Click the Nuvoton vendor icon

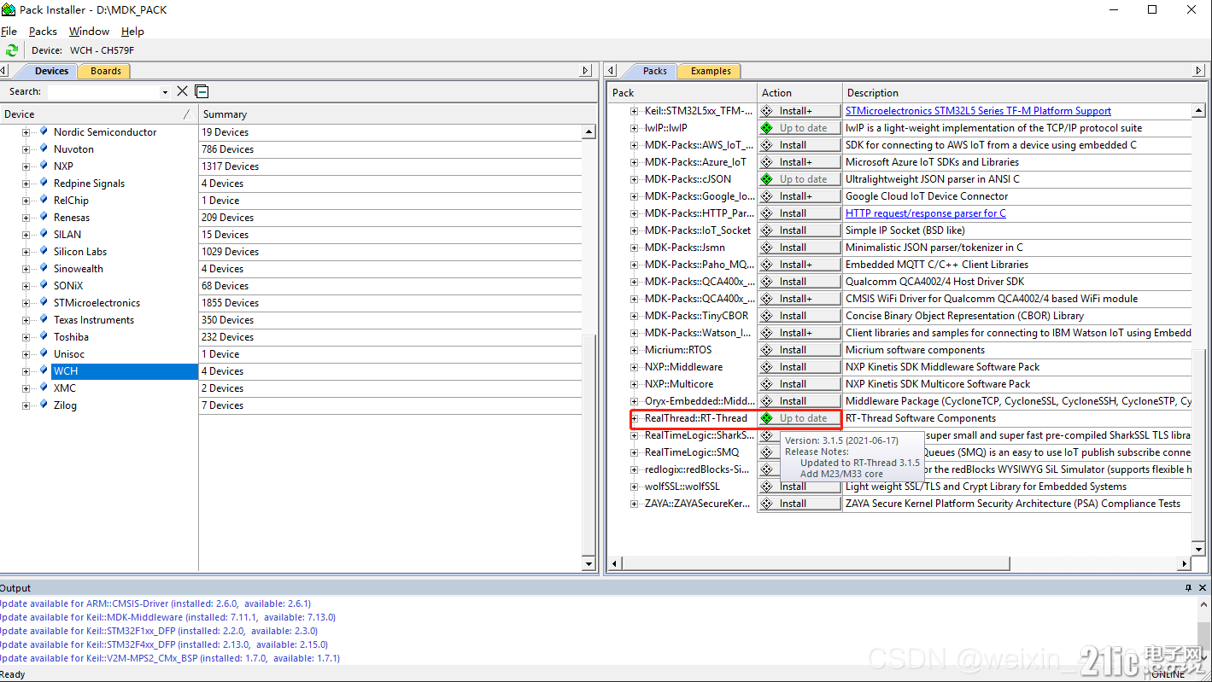pos(44,149)
